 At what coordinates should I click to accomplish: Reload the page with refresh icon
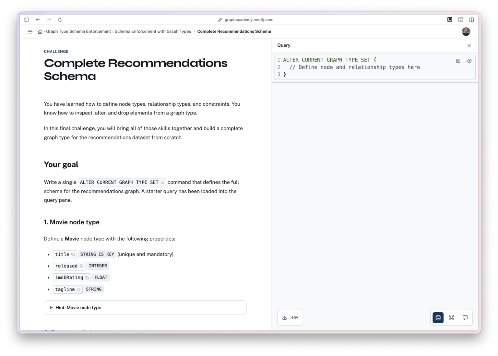click(x=60, y=20)
